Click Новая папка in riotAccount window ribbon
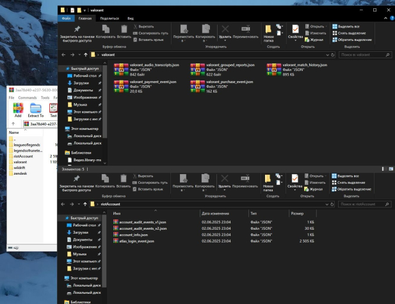Viewport: 395px width, 304px height. coord(268,182)
